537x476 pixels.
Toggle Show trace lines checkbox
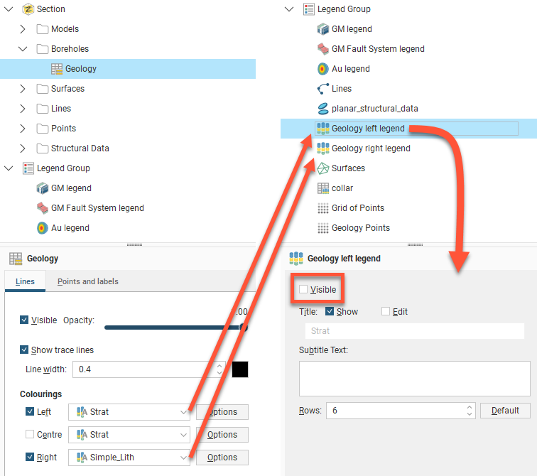pyautogui.click(x=24, y=350)
